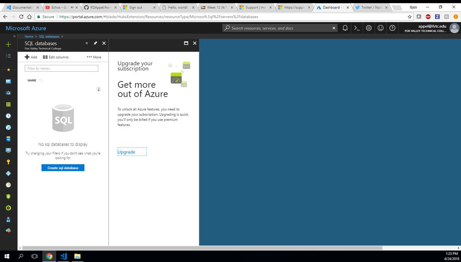Switch to the RDAppel GitHub browser tab

[x=101, y=7]
